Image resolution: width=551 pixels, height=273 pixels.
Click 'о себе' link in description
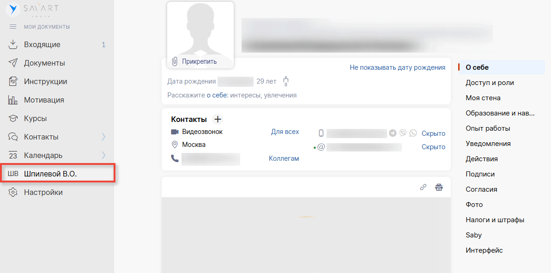point(217,95)
